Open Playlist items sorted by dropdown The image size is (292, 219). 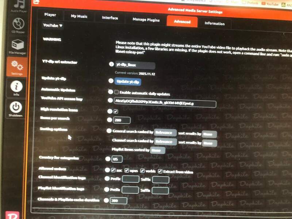click(157, 150)
